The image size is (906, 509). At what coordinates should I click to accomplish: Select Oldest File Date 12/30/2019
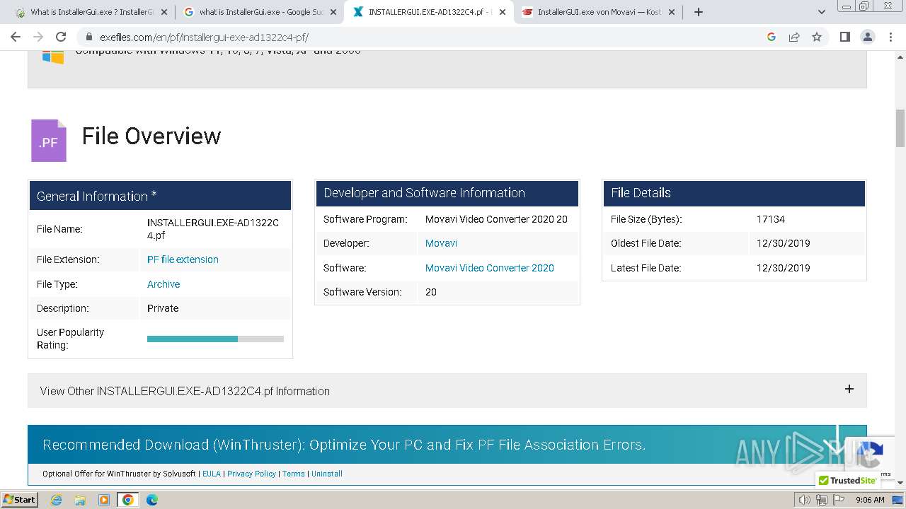(784, 243)
